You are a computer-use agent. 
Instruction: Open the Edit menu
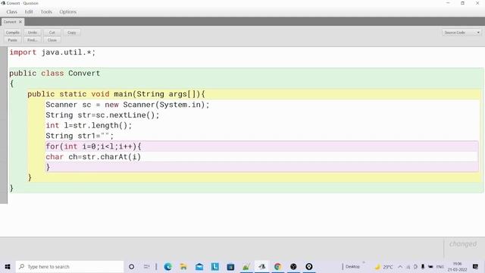tap(29, 12)
